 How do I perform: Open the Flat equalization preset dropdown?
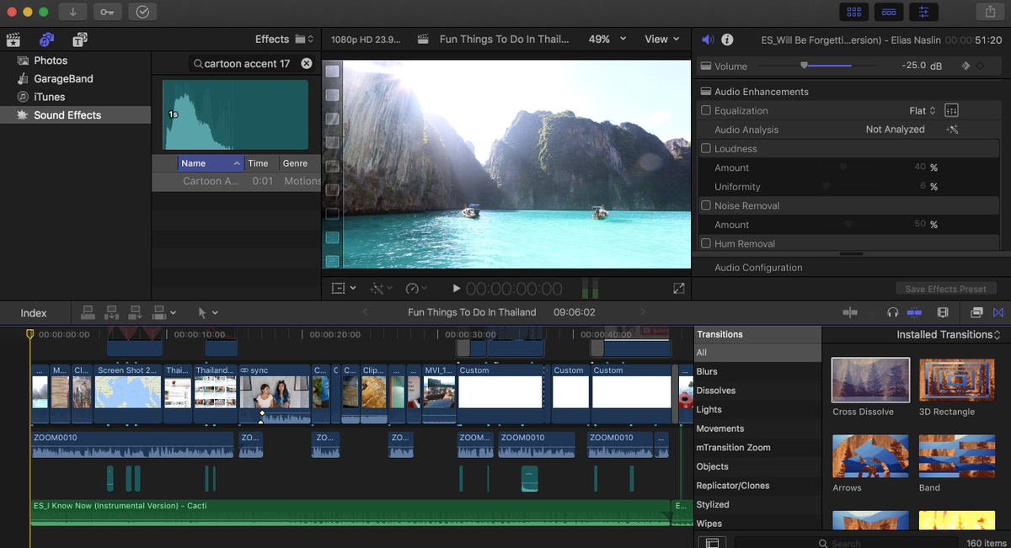tap(923, 110)
